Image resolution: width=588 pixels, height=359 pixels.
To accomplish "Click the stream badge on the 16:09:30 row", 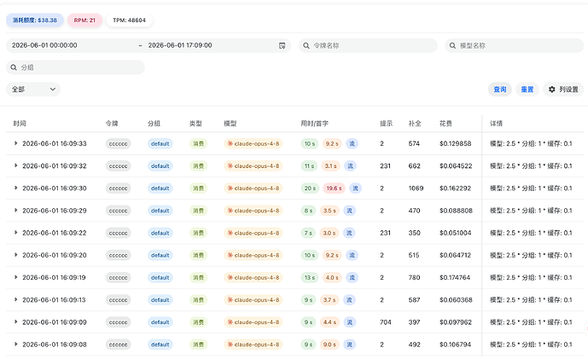I will [355, 188].
